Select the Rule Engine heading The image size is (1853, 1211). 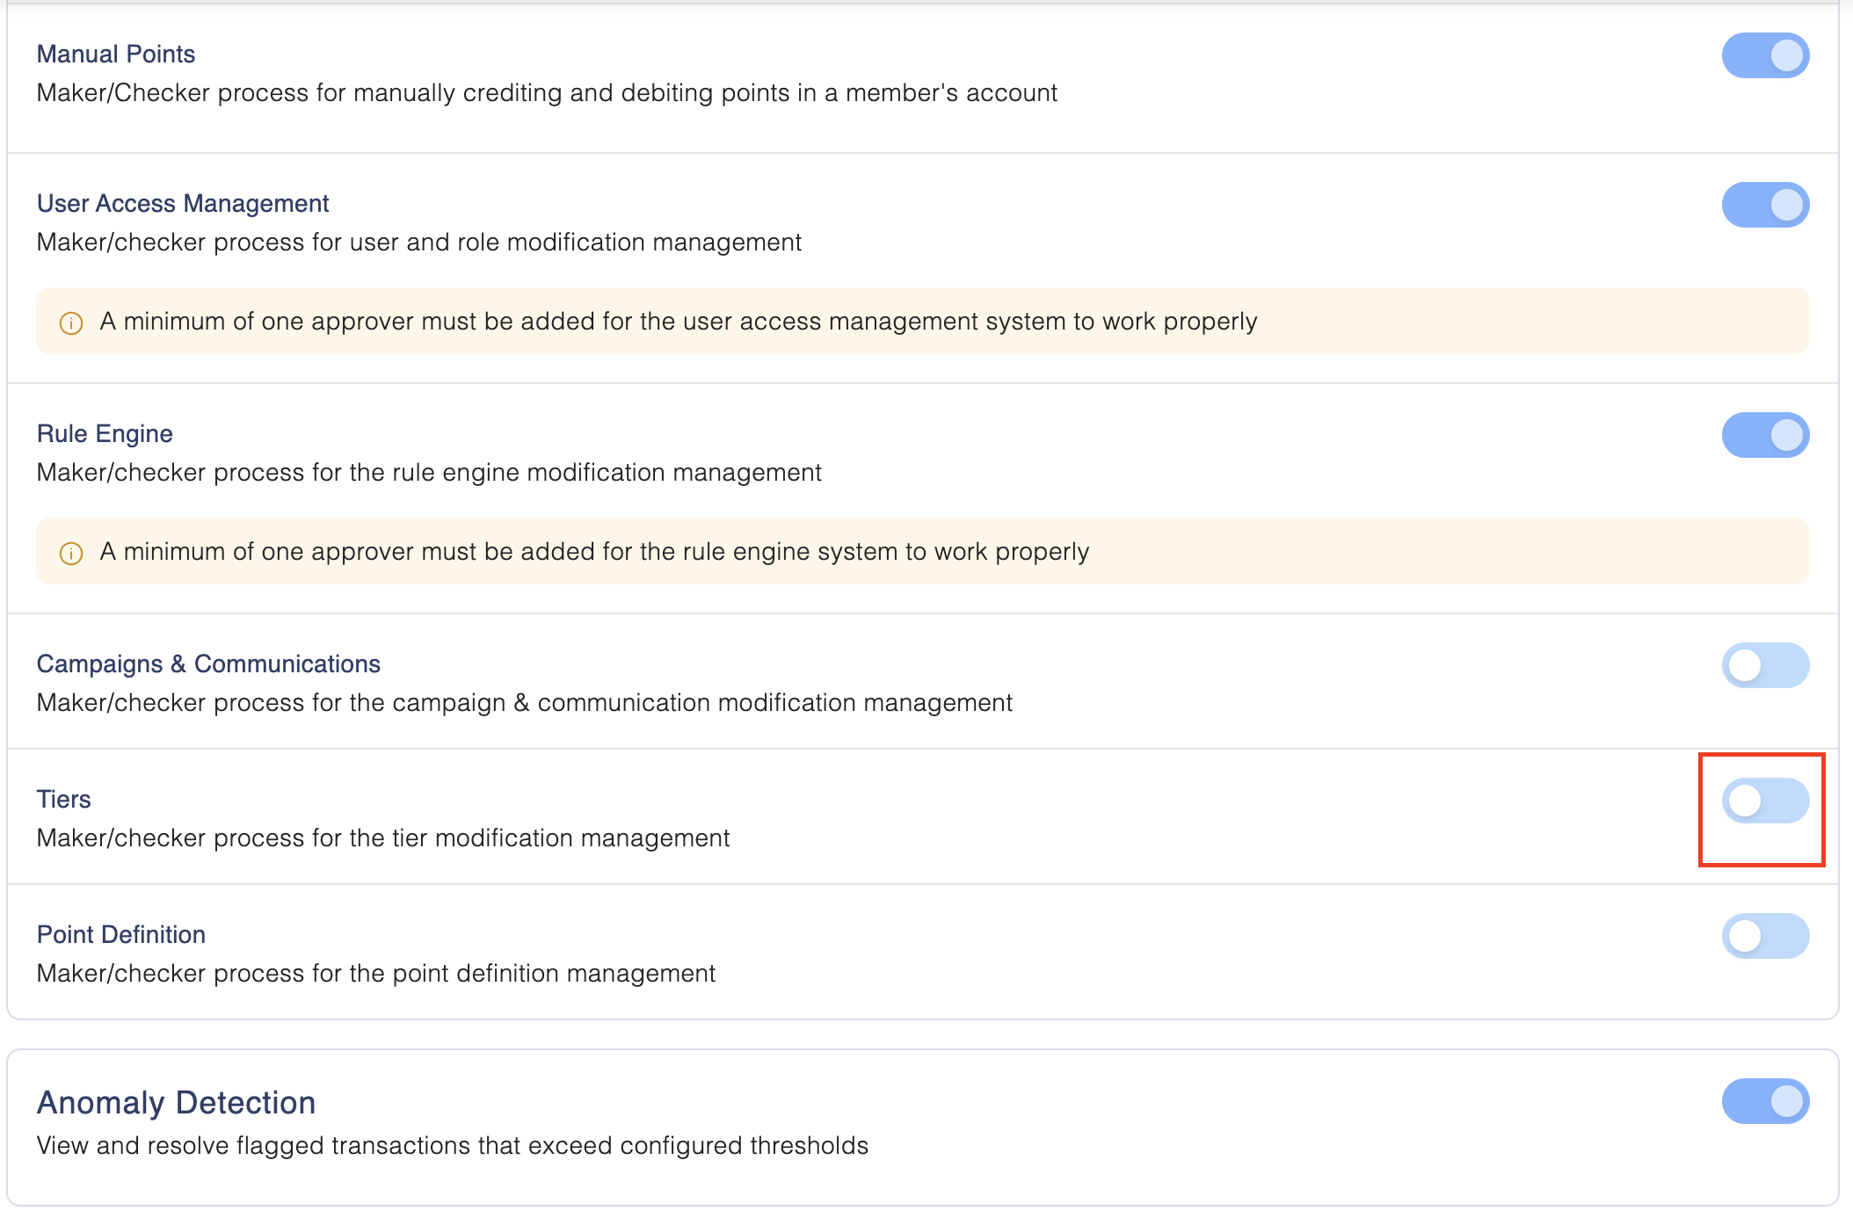click(x=105, y=433)
